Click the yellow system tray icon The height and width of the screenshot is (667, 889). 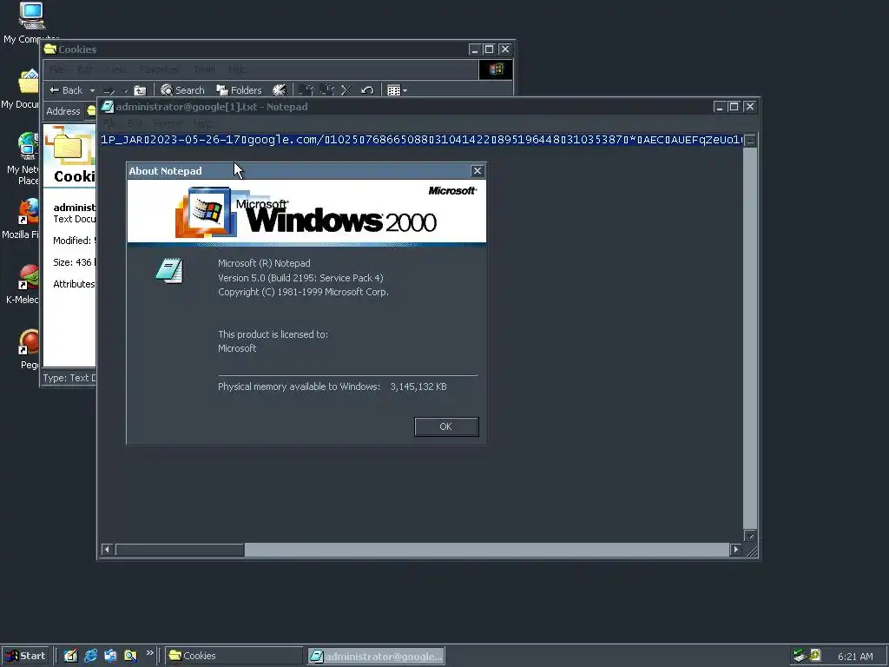[815, 655]
